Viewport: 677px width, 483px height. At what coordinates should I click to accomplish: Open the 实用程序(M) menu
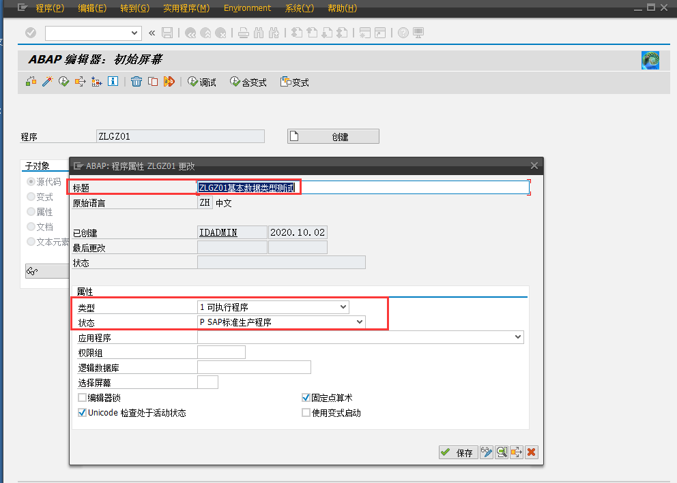tap(186, 8)
